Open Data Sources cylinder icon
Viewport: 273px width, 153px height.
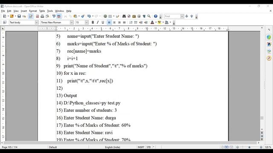tap(139, 16)
